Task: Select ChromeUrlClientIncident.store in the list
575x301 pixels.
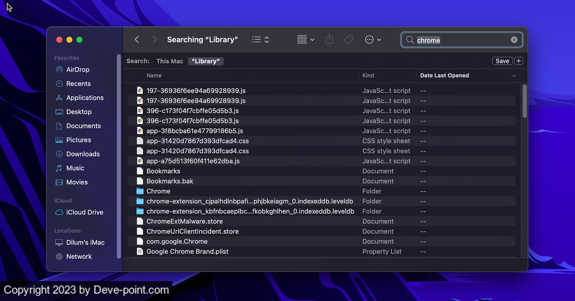Action: tap(192, 232)
